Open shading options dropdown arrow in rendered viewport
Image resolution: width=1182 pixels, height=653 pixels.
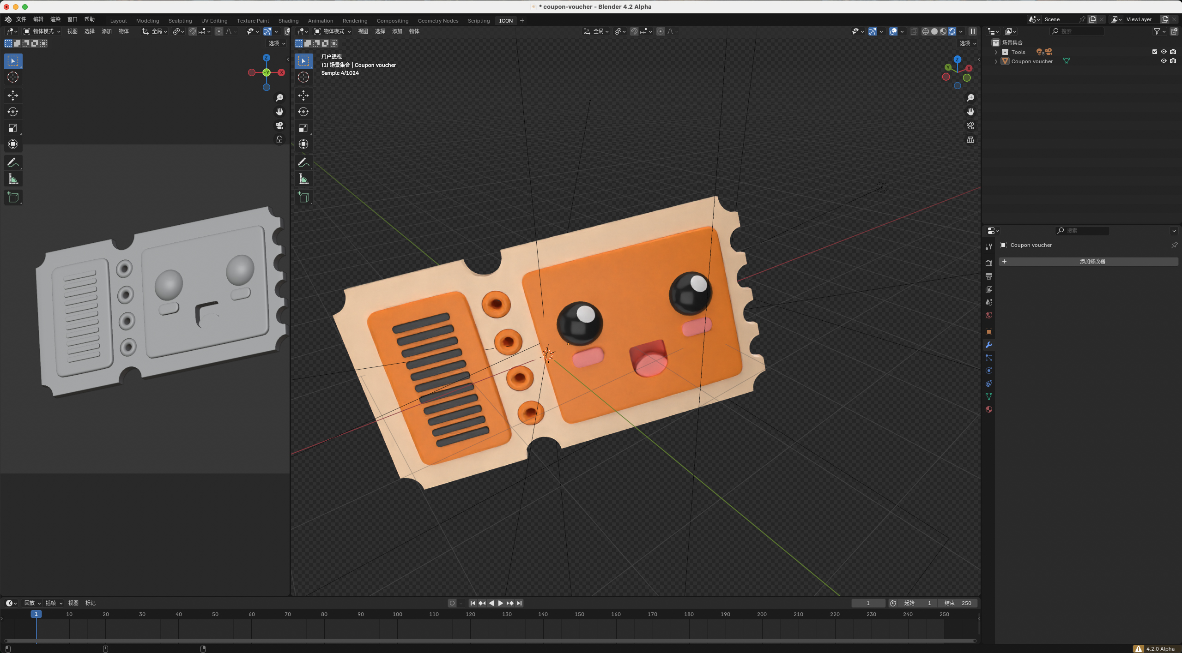[x=961, y=31]
